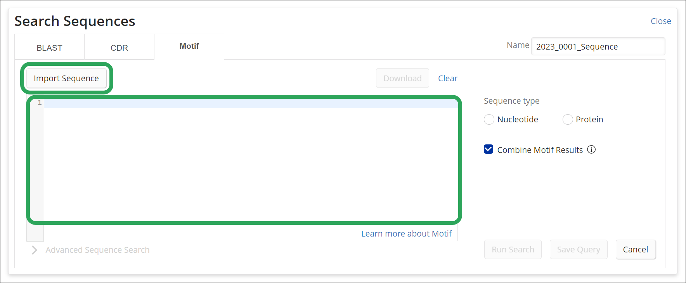This screenshot has height=283, width=686.
Task: Choose the Protein radio button
Action: pos(567,120)
